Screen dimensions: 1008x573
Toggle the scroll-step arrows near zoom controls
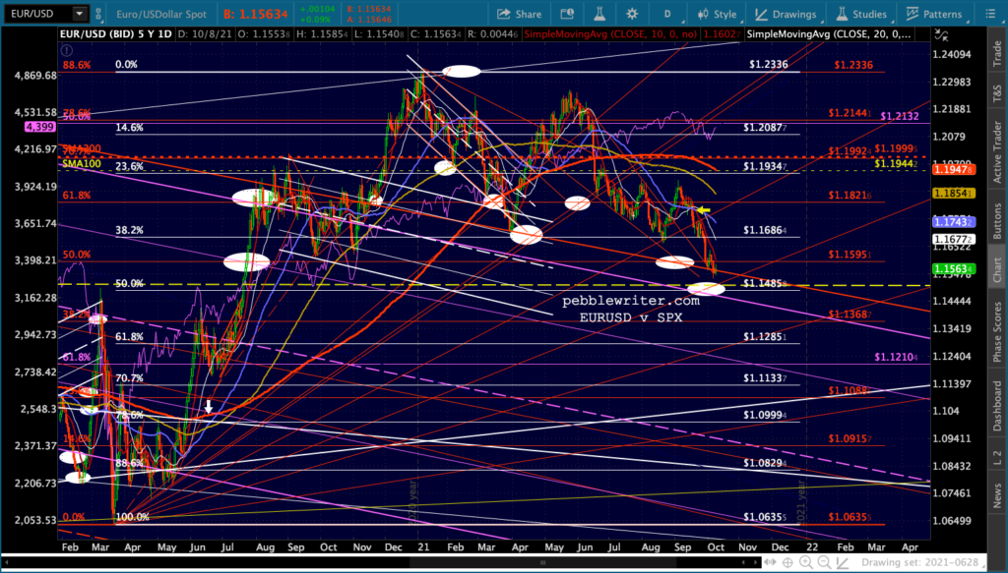pos(769,563)
